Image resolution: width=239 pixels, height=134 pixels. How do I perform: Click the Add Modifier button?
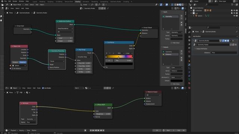point(215,36)
